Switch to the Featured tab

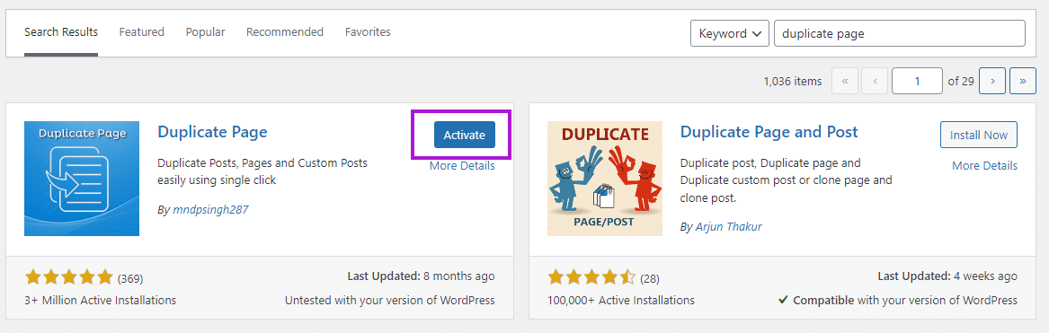[142, 32]
